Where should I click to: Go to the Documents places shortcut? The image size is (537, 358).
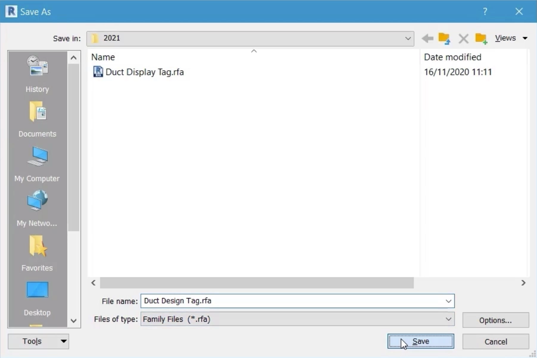tap(37, 119)
